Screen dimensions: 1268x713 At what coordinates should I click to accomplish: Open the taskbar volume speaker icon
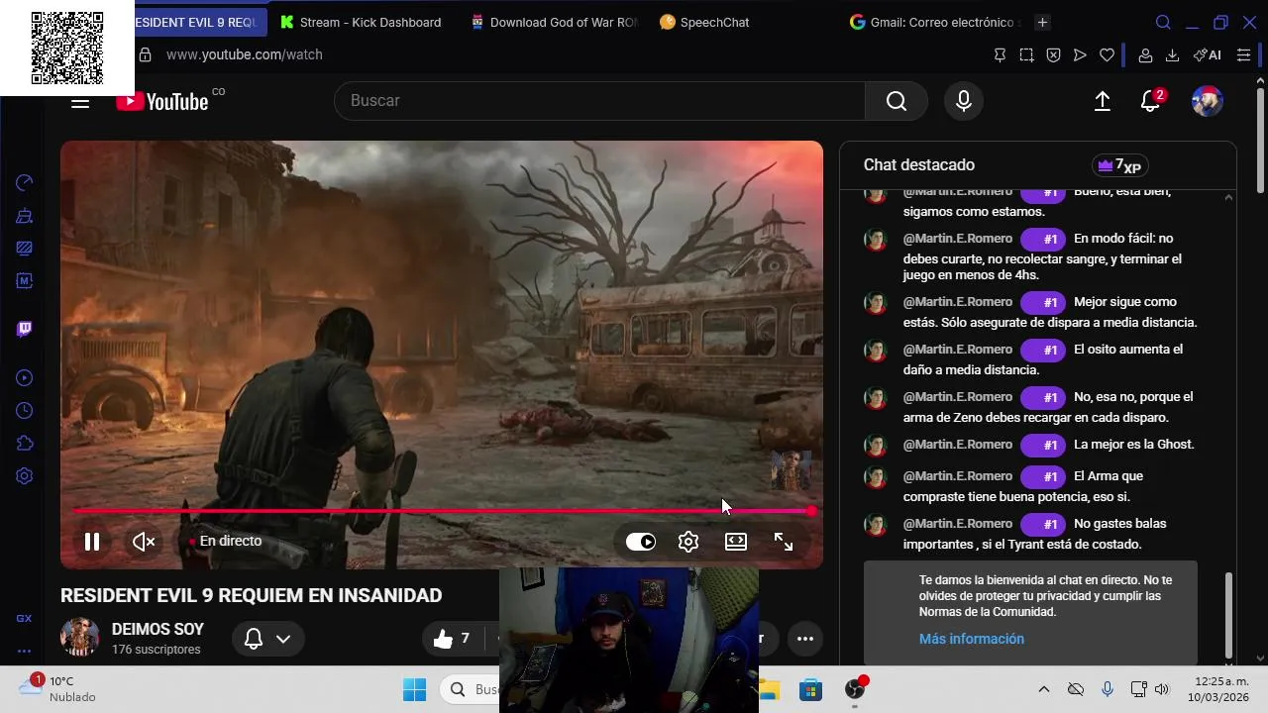(1162, 689)
